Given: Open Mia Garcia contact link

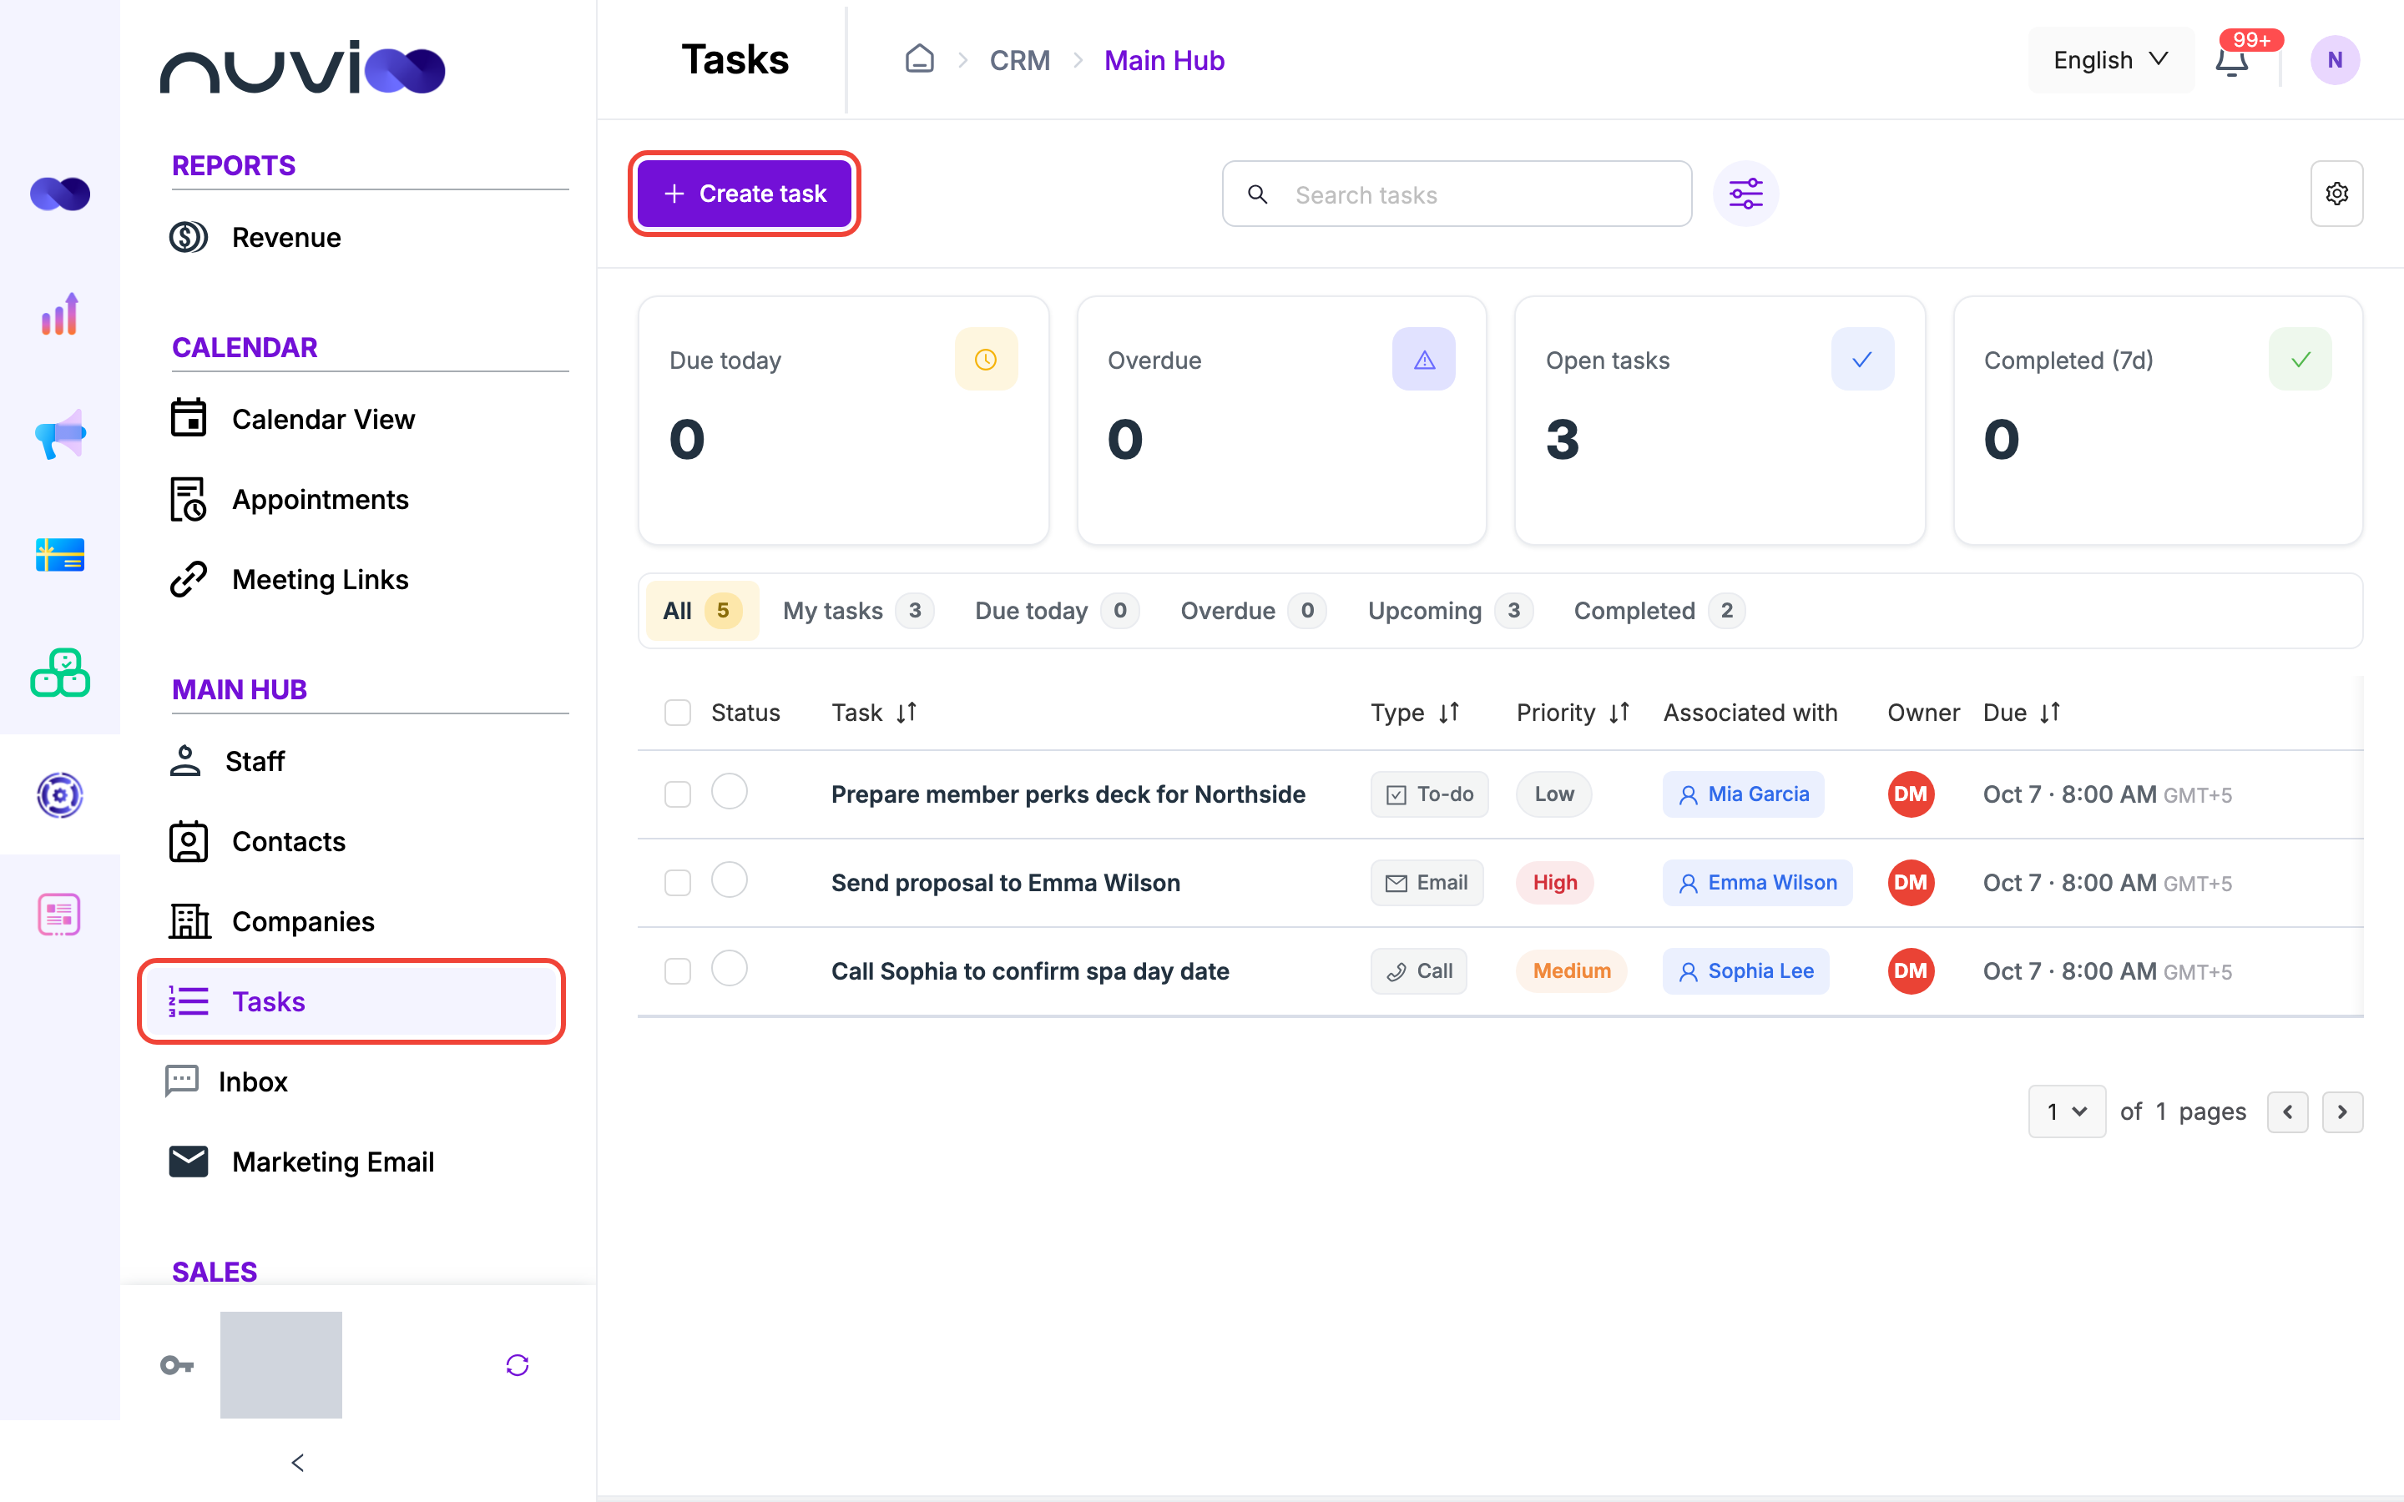Looking at the screenshot, I should pyautogui.click(x=1744, y=794).
